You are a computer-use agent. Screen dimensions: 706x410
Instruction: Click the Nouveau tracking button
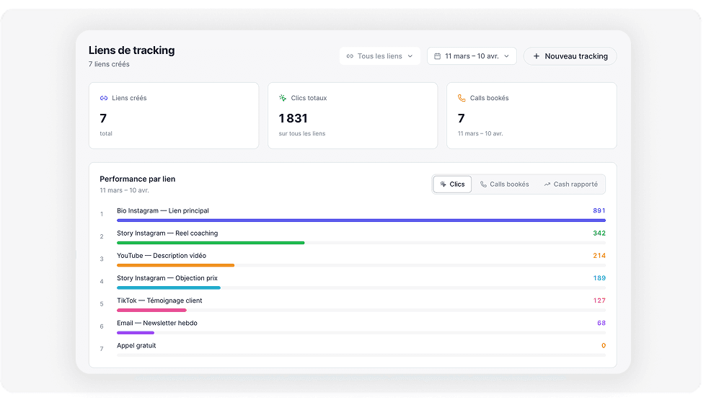tap(570, 56)
